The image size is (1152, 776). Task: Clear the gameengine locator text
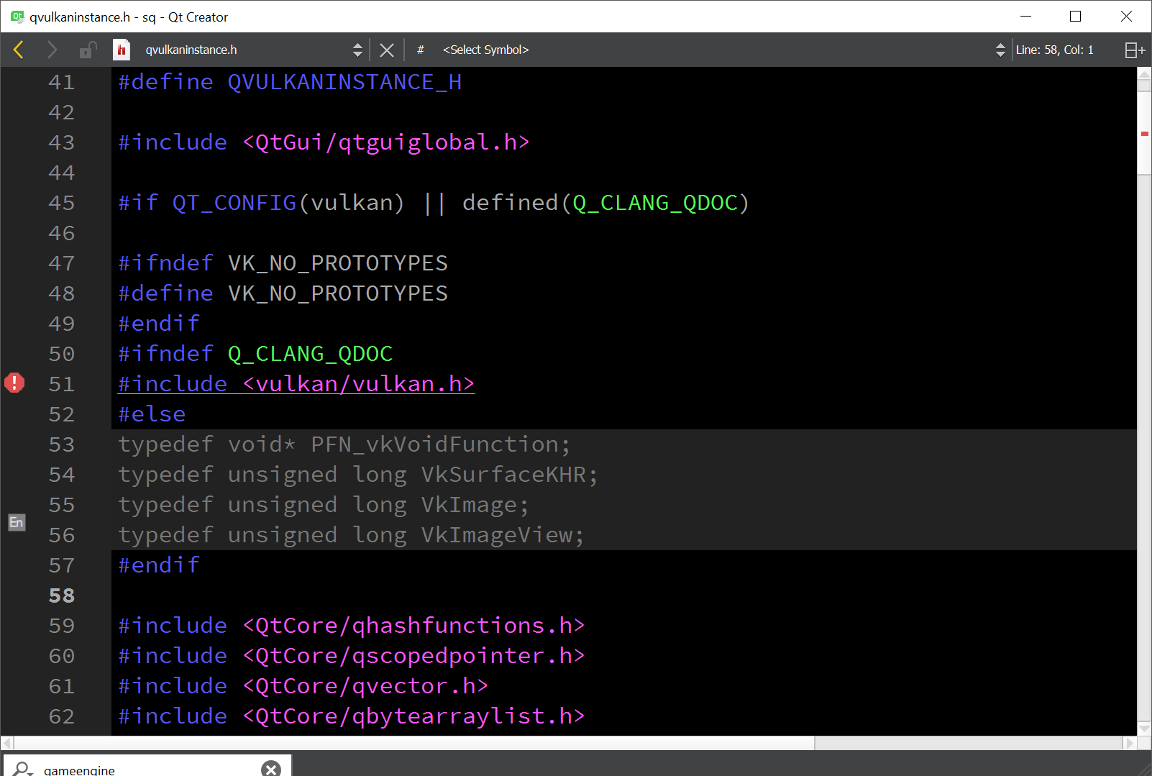[x=271, y=769]
